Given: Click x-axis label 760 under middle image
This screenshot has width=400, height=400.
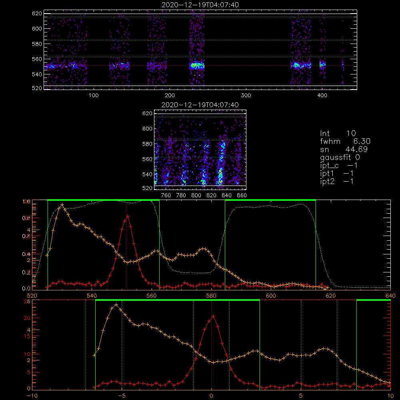Looking at the screenshot, I should coord(166,196).
